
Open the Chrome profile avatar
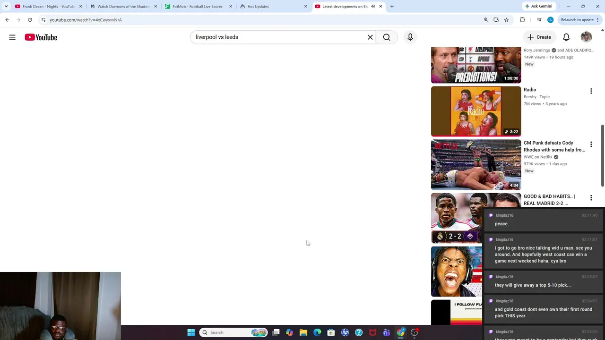click(x=550, y=20)
